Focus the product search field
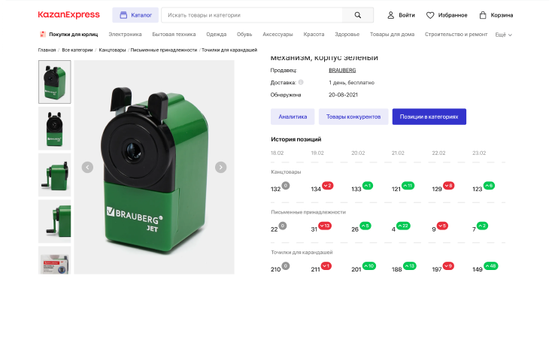555x361 pixels. point(252,15)
